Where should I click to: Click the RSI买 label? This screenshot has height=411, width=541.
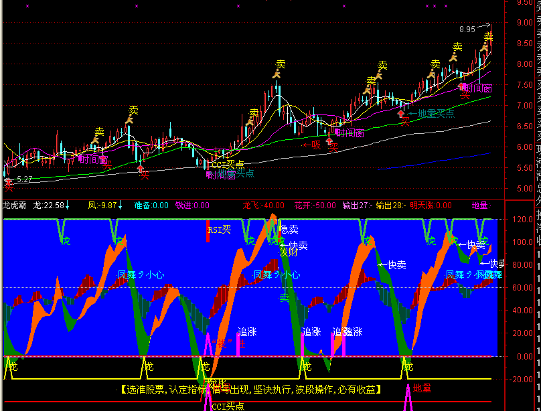point(220,230)
